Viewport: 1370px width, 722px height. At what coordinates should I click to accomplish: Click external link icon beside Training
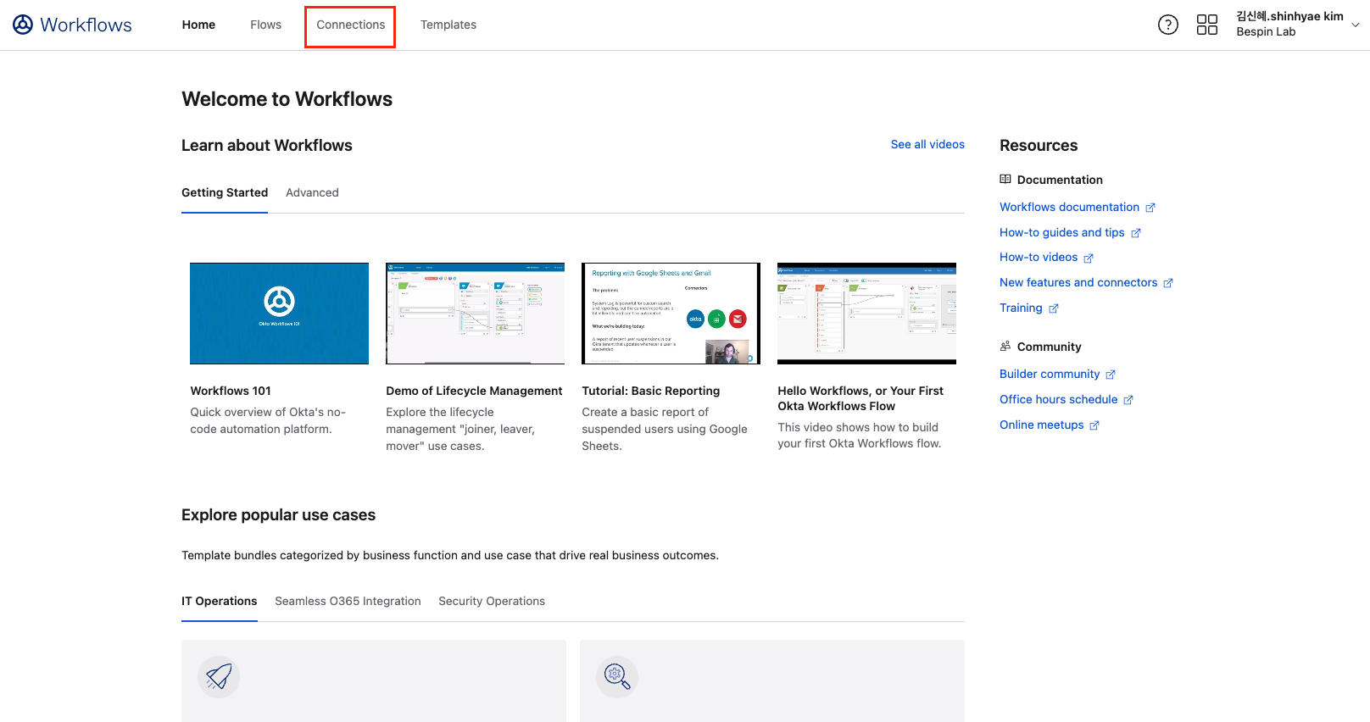(x=1054, y=308)
